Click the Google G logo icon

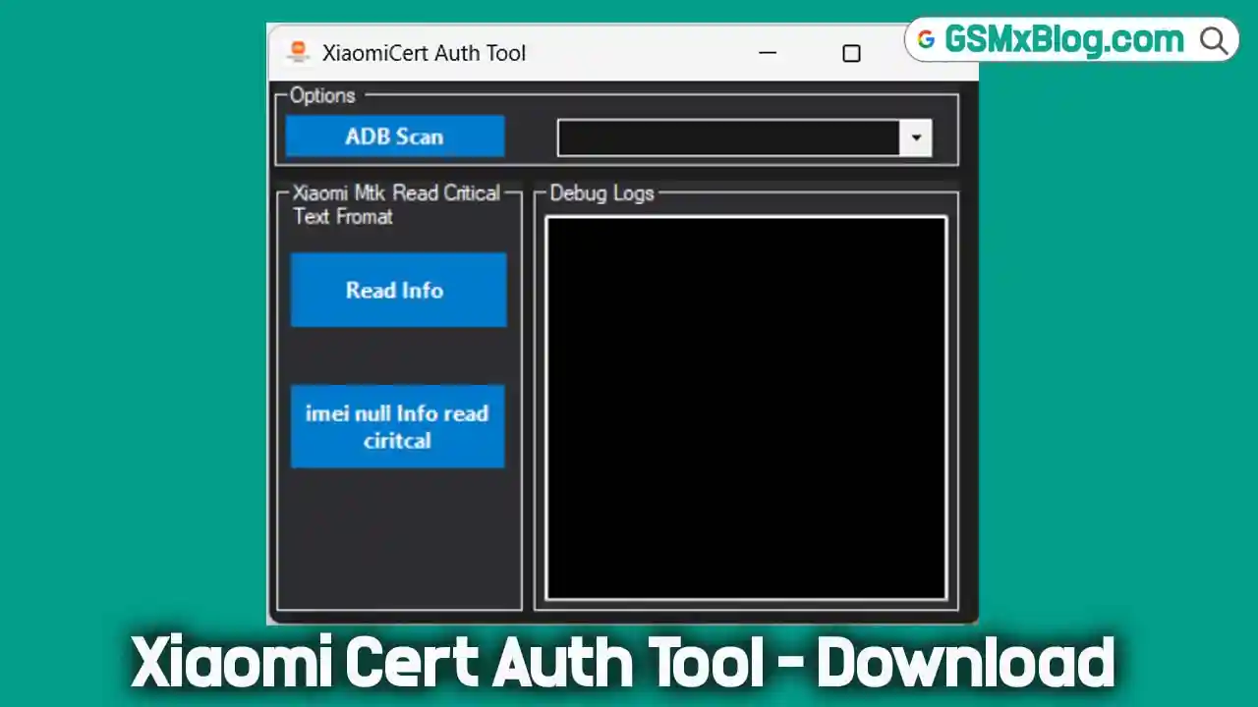926,40
